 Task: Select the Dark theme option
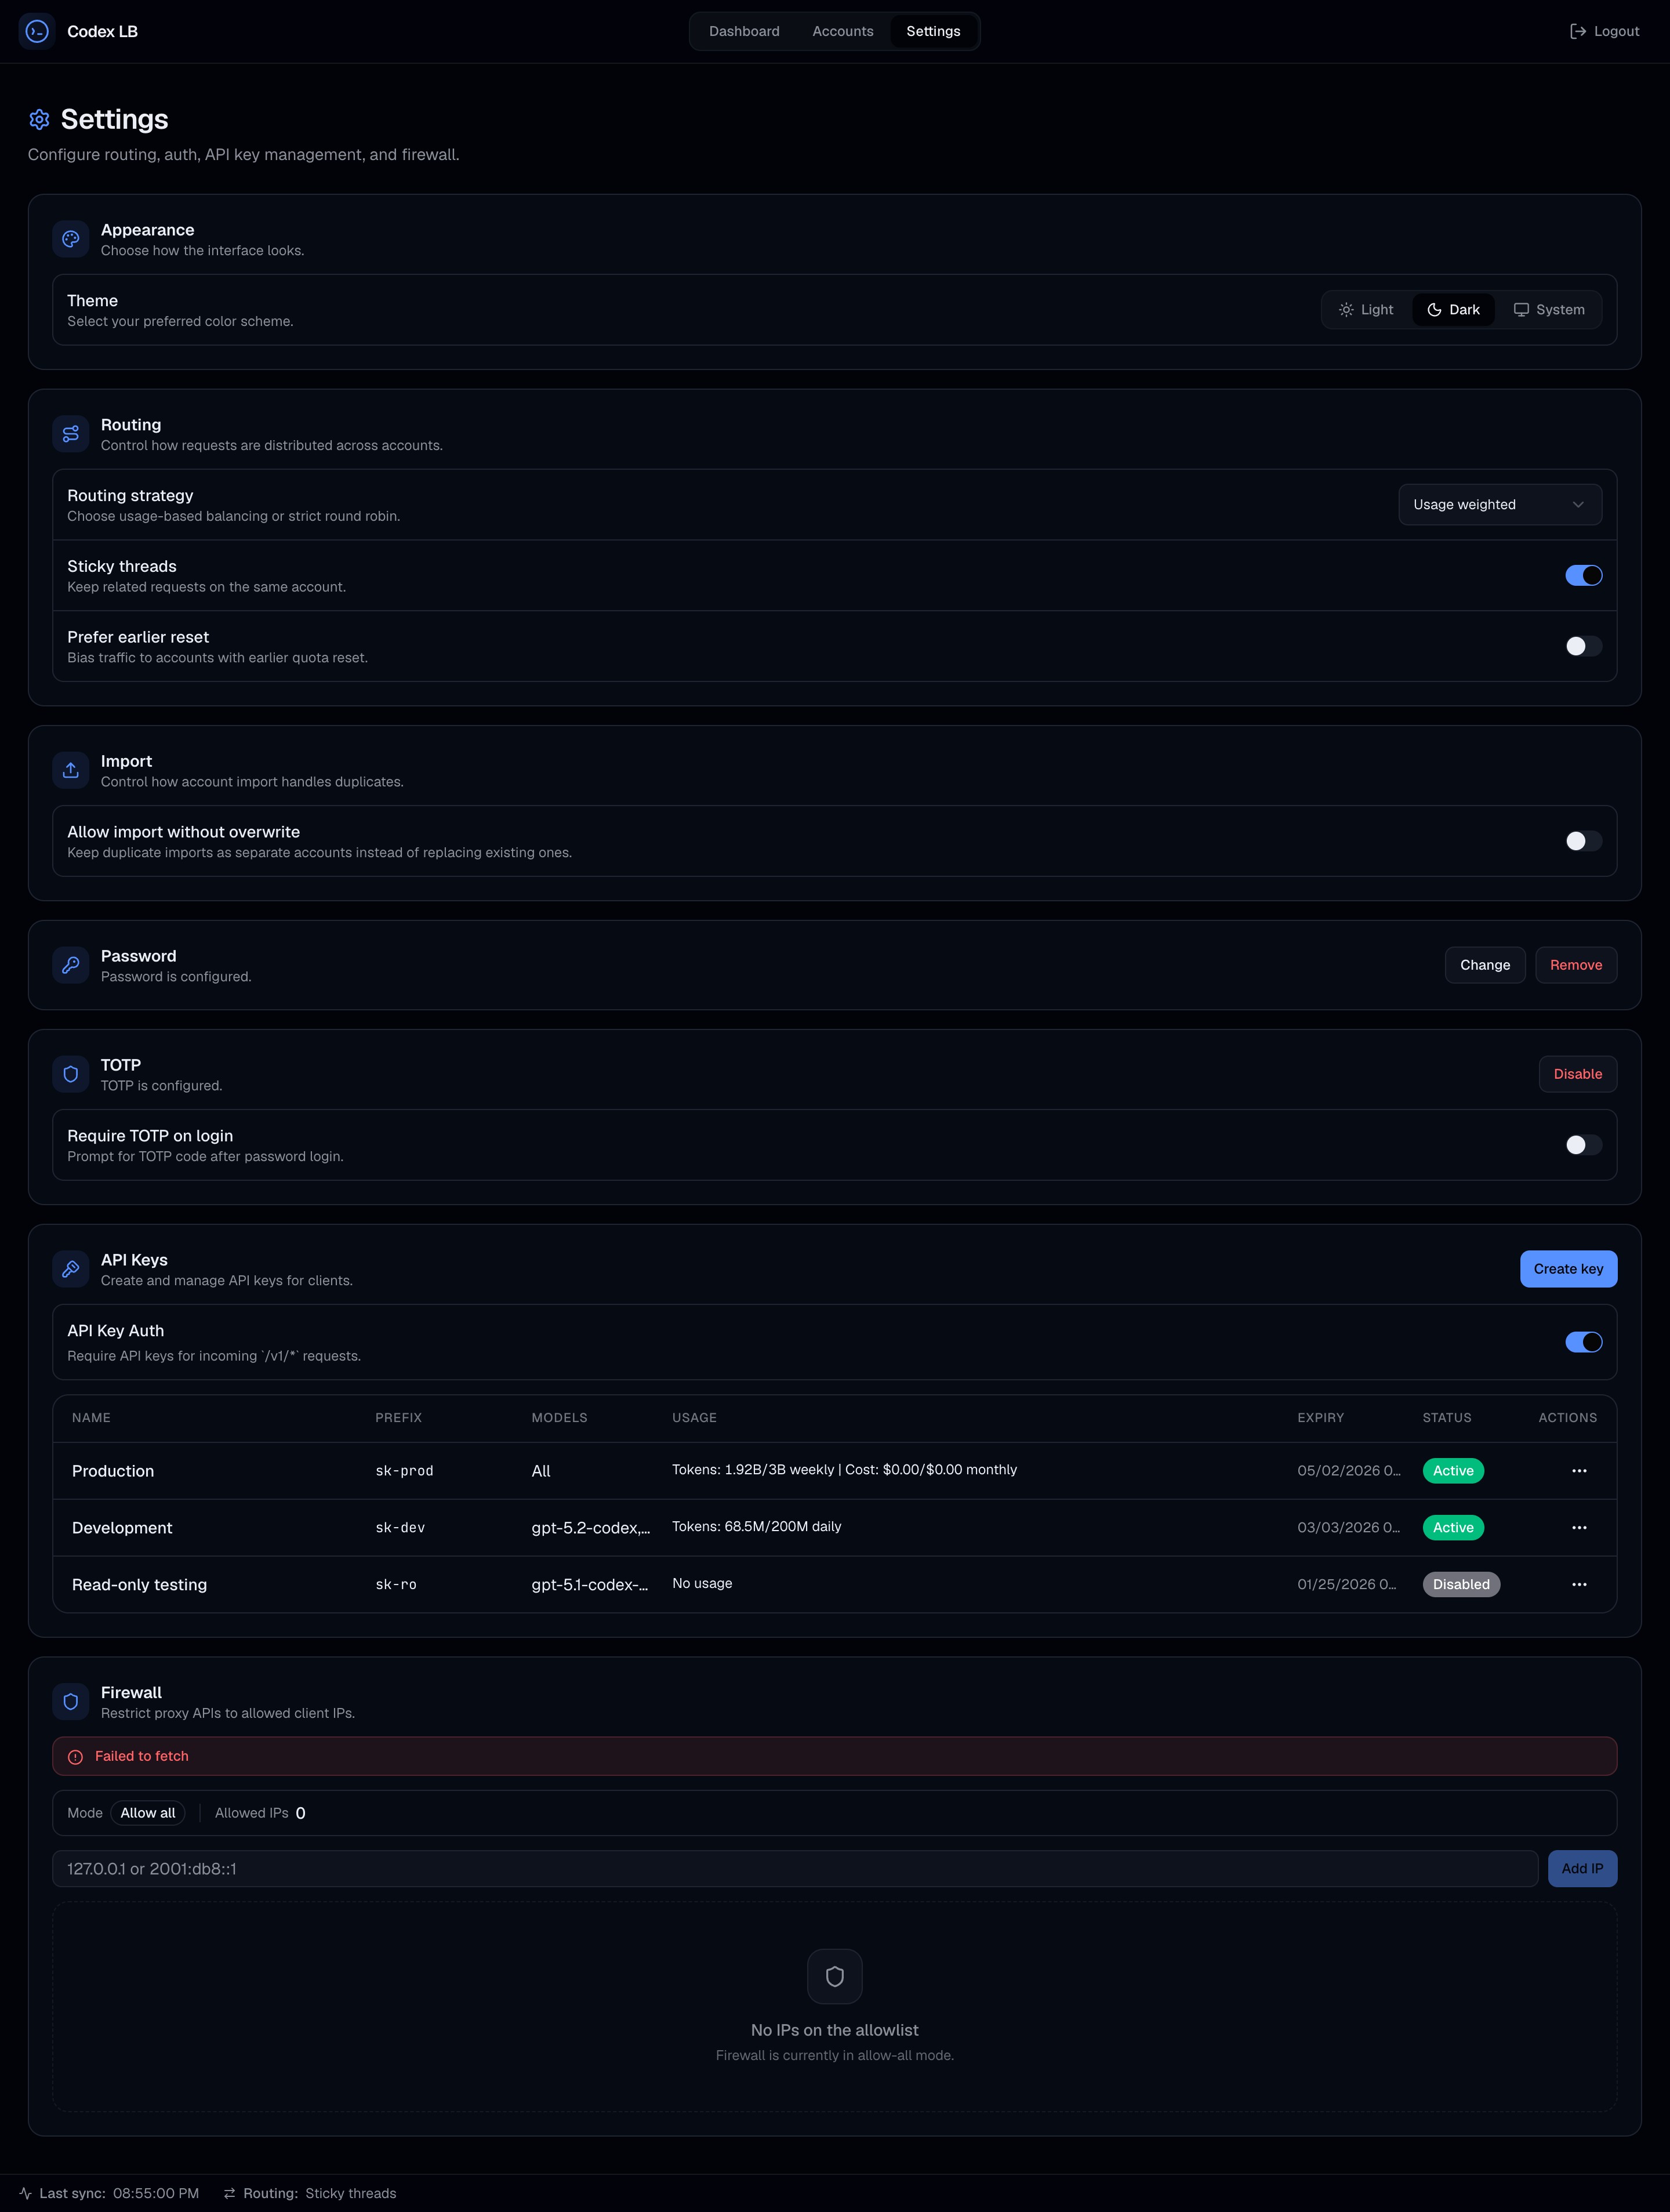click(x=1453, y=310)
